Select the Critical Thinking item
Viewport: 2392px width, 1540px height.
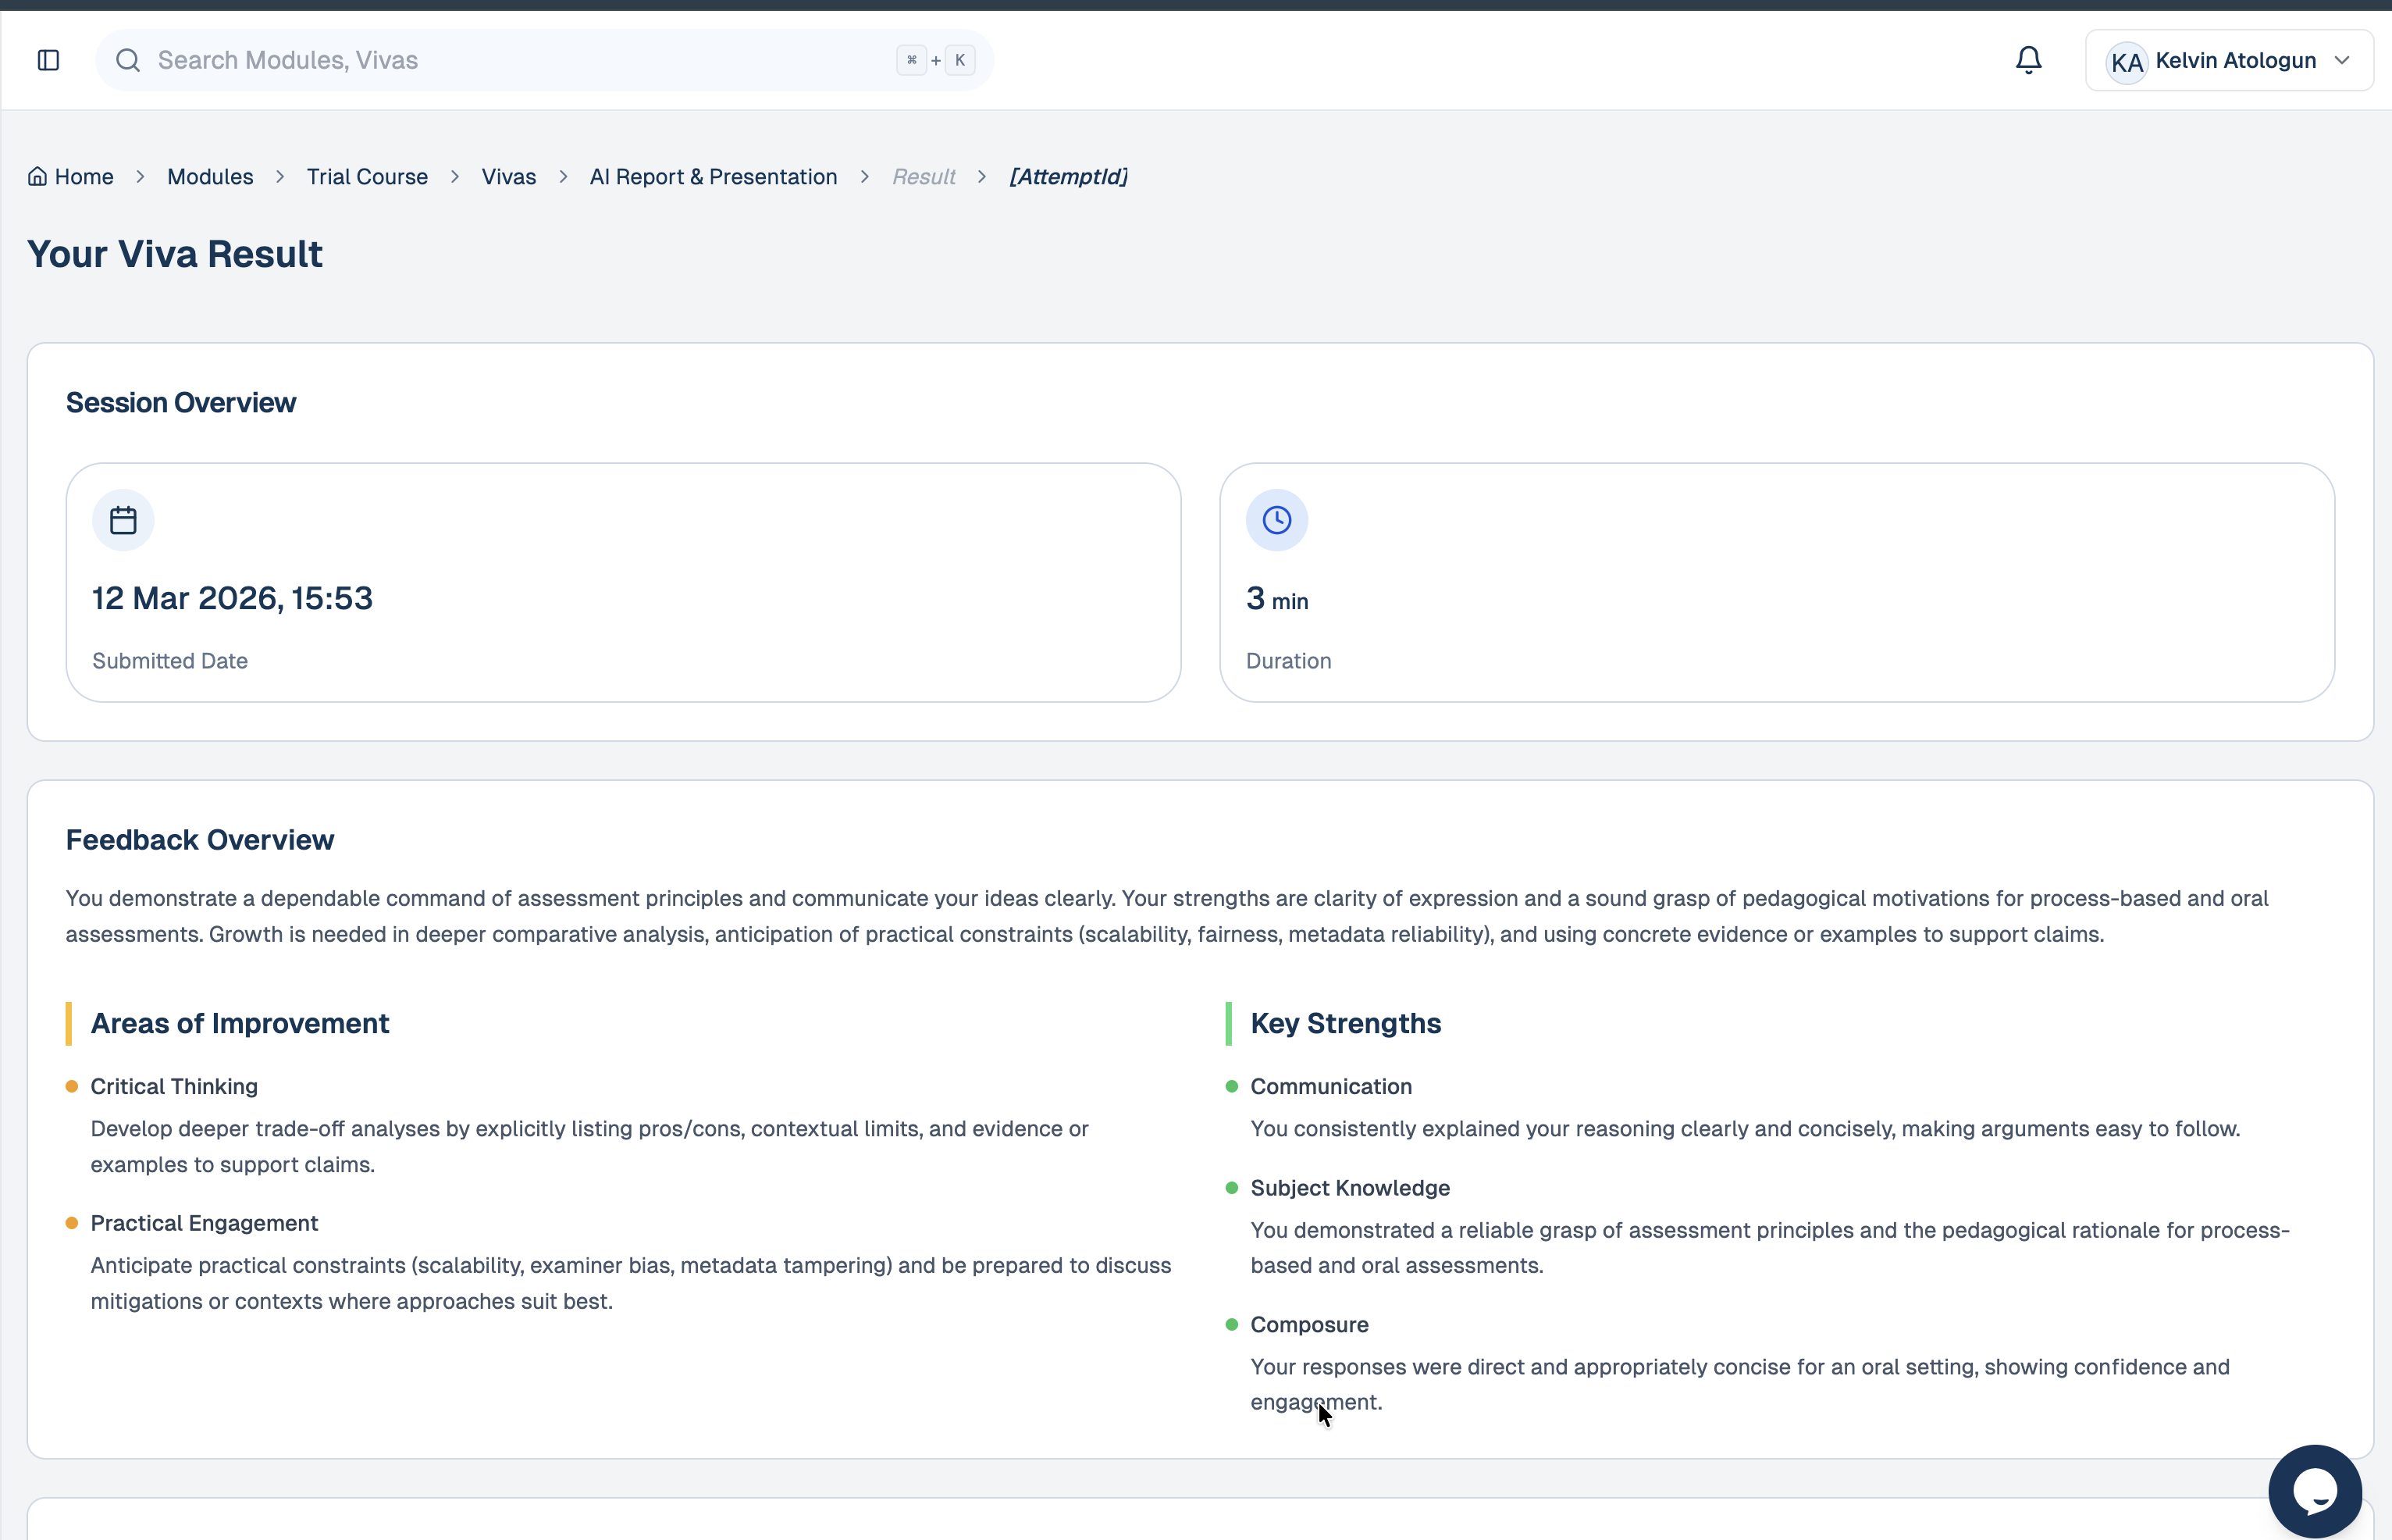tap(174, 1087)
